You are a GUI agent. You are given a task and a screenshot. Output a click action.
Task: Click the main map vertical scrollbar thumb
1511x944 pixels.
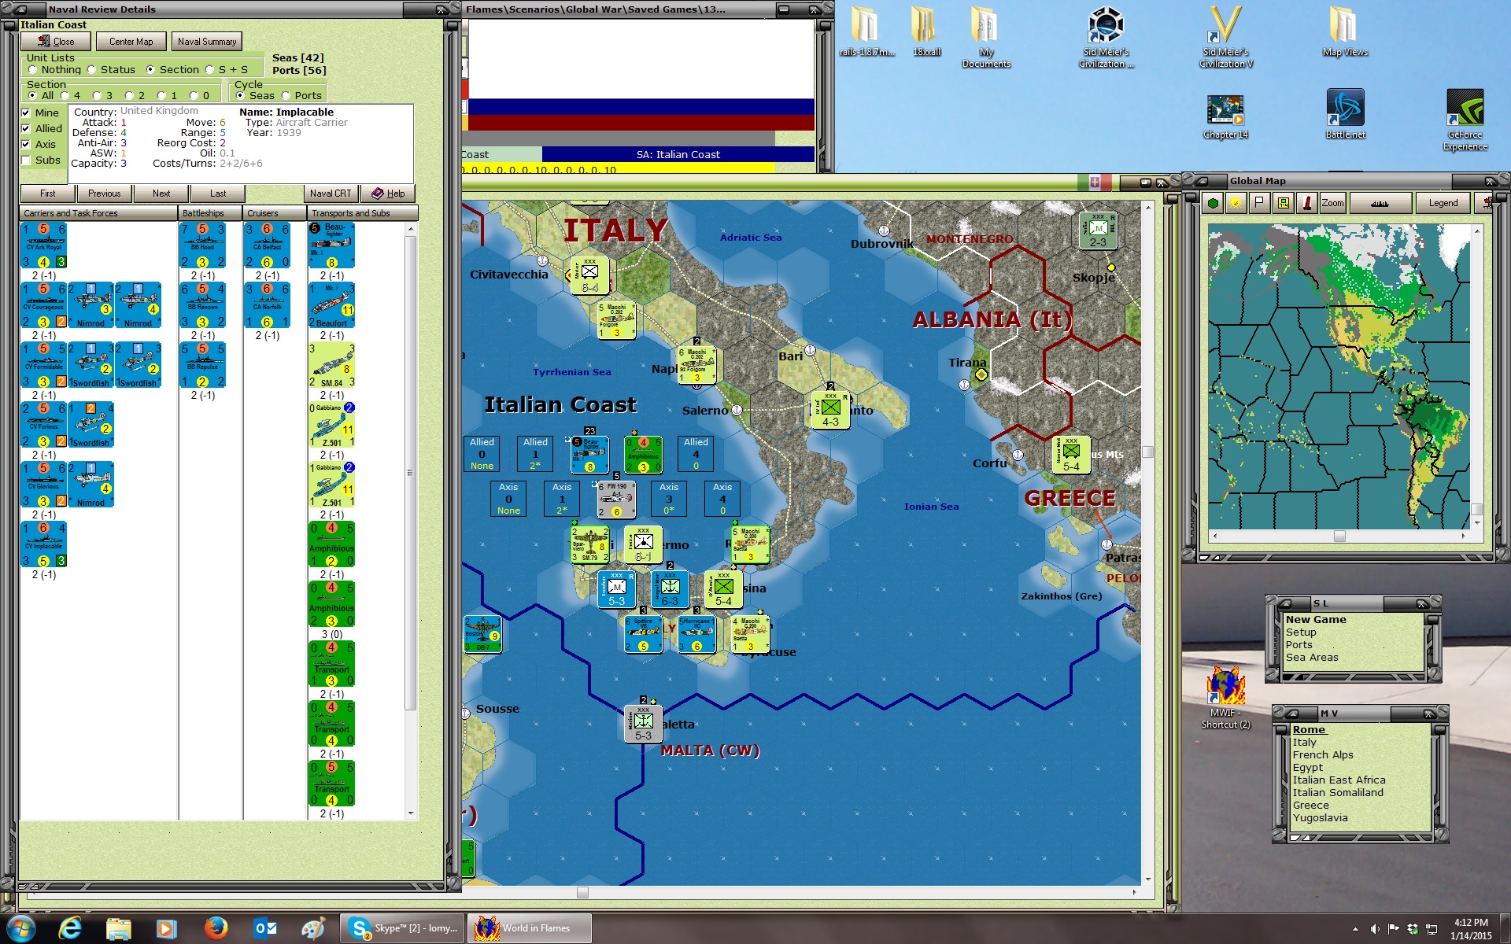coord(1148,452)
